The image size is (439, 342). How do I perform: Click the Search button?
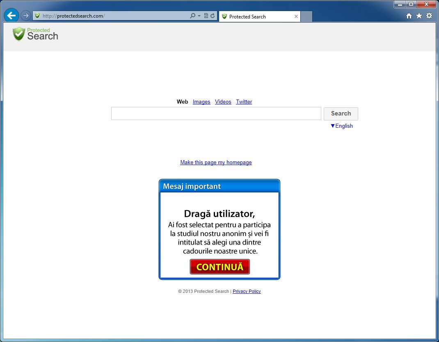341,113
